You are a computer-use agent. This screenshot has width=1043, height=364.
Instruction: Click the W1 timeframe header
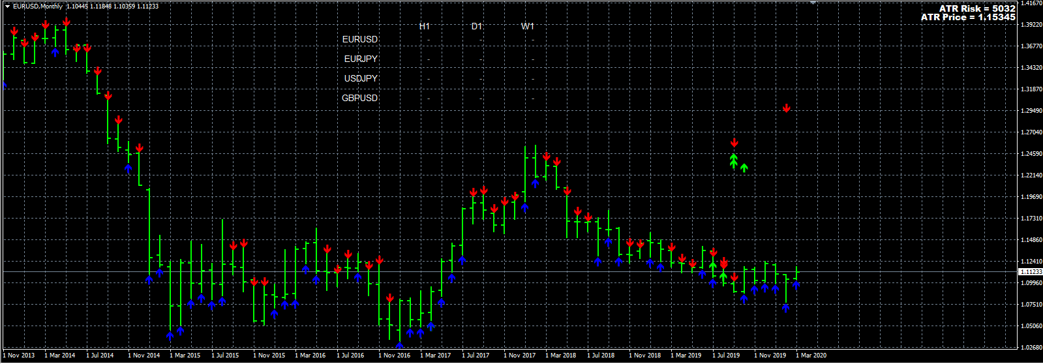tap(528, 26)
